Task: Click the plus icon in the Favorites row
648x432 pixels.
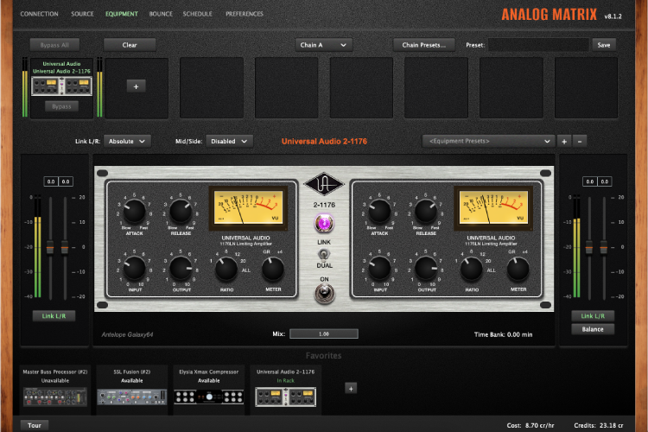Action: tap(351, 389)
